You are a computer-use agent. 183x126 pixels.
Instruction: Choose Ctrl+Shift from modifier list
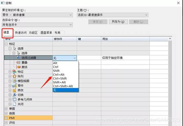[66, 78]
